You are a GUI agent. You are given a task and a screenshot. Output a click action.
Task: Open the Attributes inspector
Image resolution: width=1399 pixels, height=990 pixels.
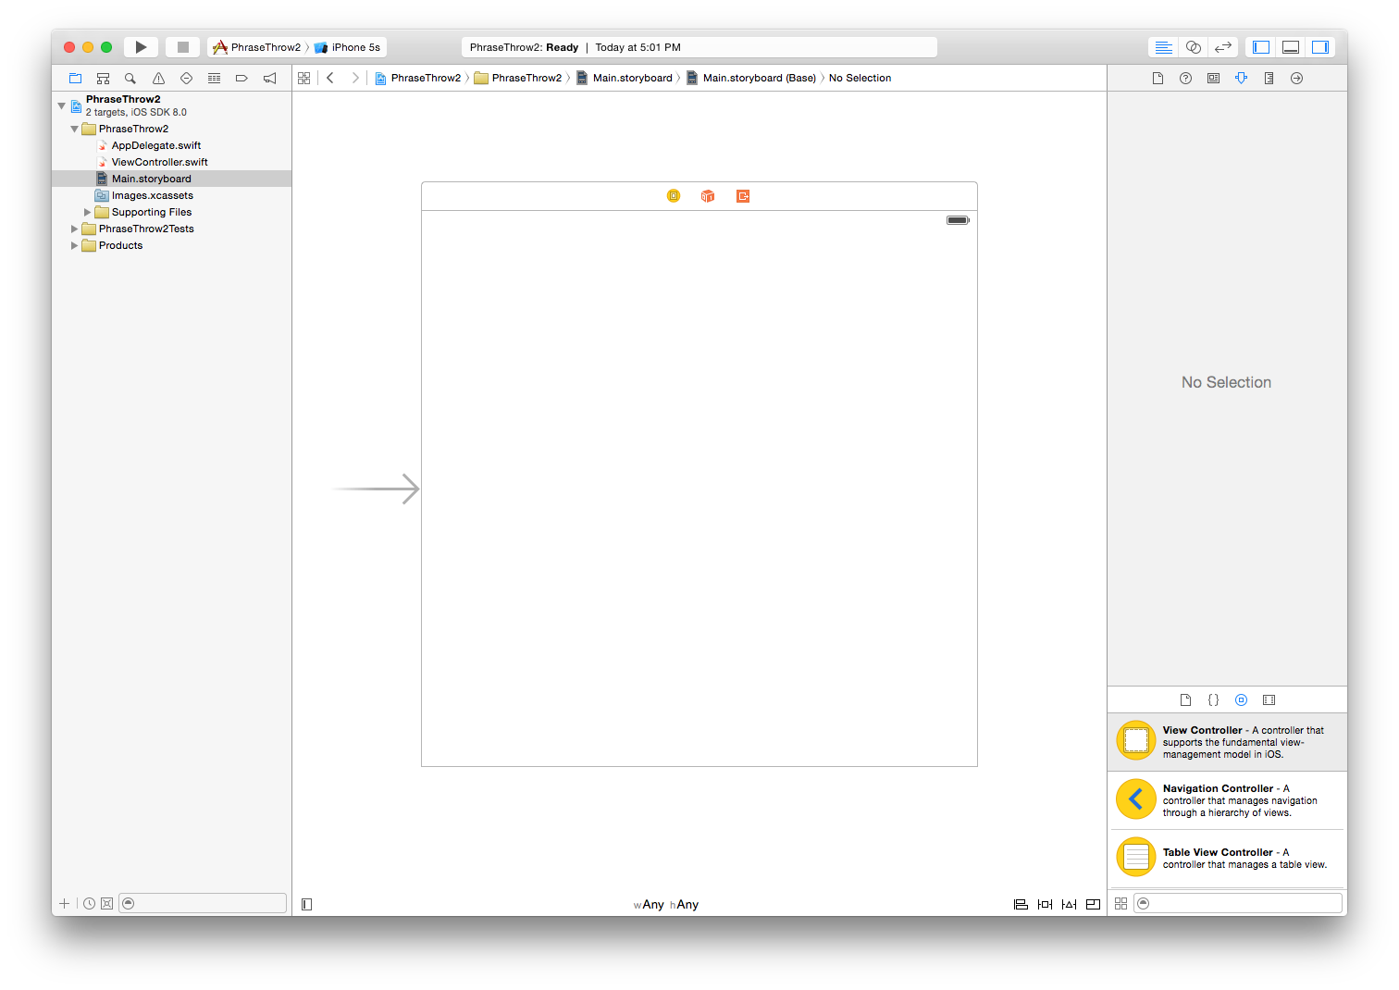(x=1241, y=79)
